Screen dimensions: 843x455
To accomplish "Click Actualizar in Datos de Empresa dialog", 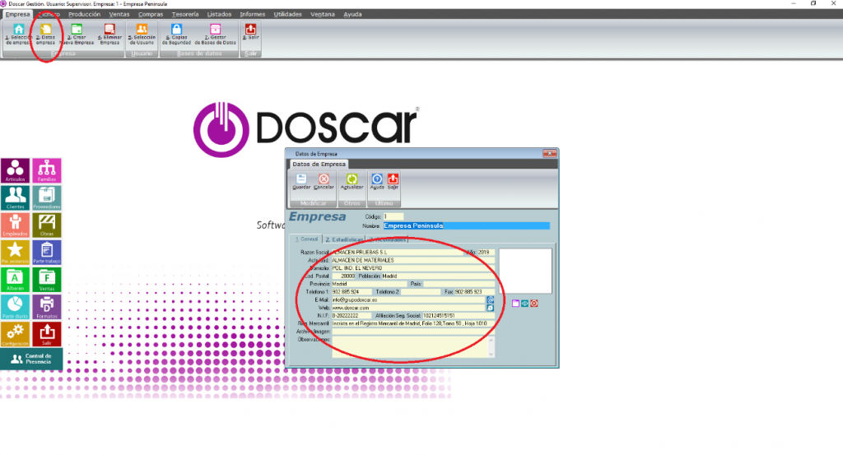I will point(352,182).
